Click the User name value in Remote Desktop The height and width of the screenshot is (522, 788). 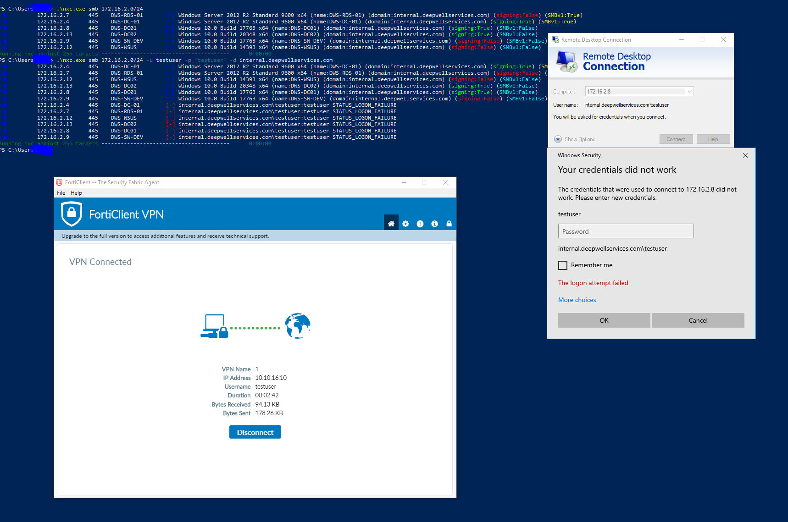click(x=627, y=105)
